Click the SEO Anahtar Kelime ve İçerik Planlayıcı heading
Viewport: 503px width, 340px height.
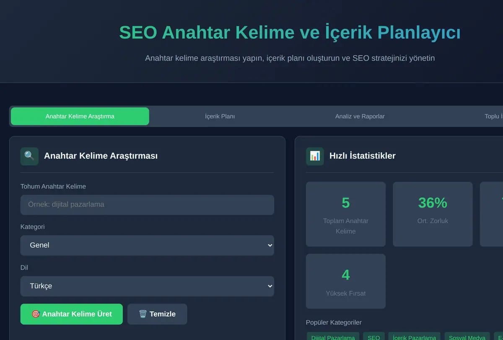pyautogui.click(x=290, y=33)
